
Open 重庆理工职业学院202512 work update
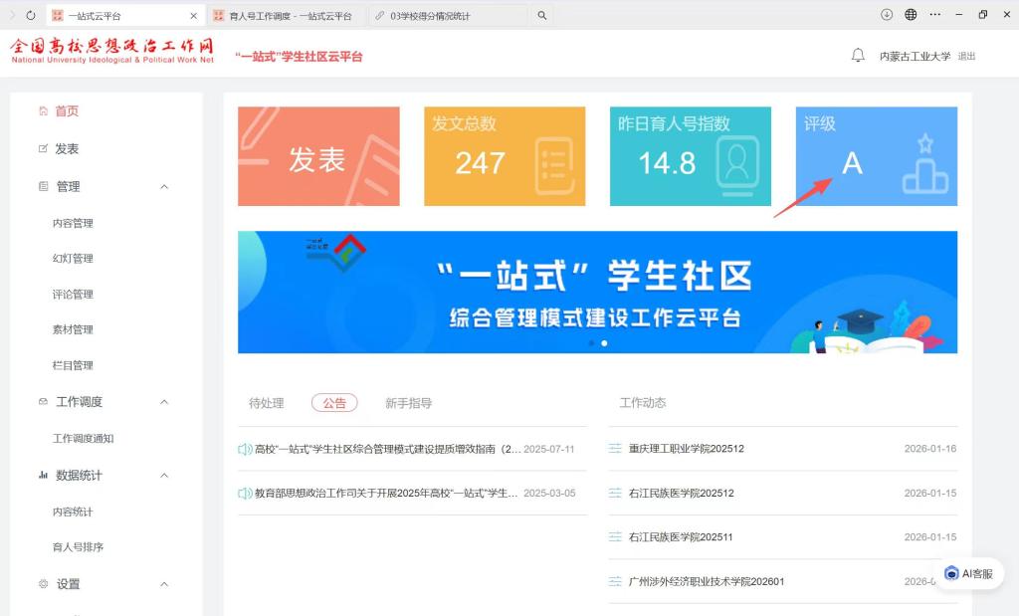click(x=686, y=449)
